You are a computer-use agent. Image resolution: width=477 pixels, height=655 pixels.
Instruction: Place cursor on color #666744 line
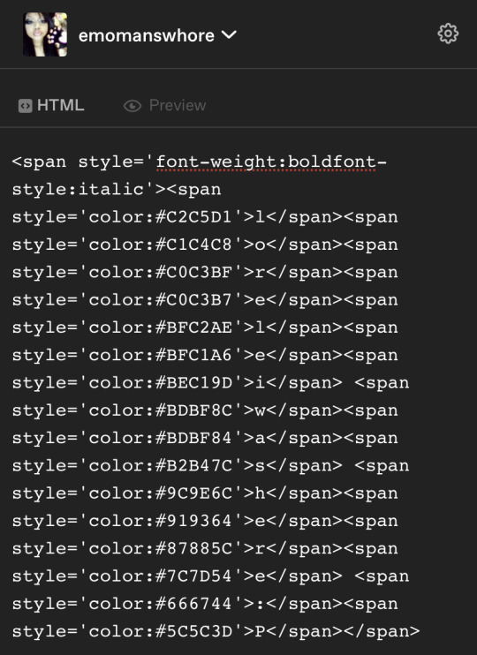click(205, 604)
